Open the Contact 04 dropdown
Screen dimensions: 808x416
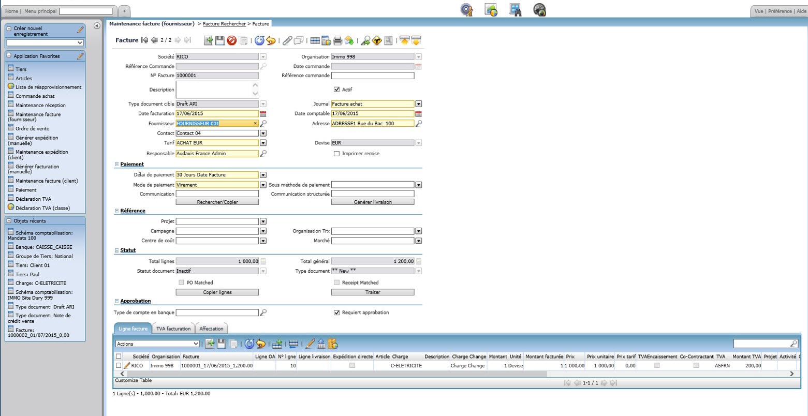tap(263, 133)
